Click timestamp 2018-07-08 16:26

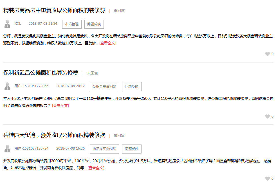(x=70, y=148)
